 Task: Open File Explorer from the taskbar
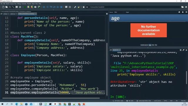(x=21, y=104)
